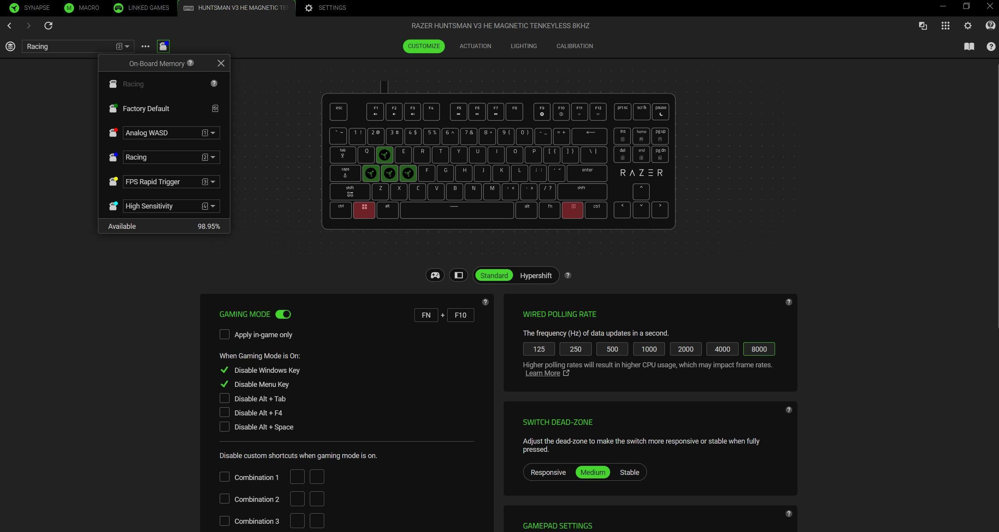Show Switch Dead-Zone help tooltip
This screenshot has width=999, height=532.
789,410
